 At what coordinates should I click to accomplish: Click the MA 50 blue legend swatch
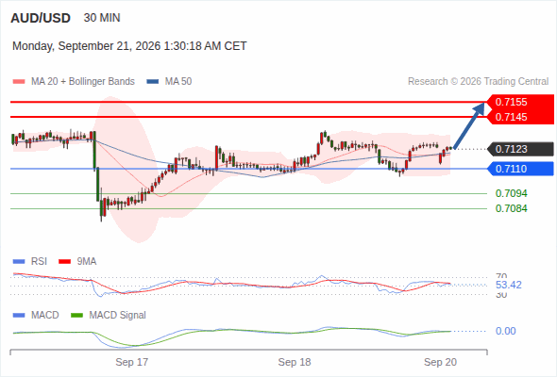click(153, 82)
